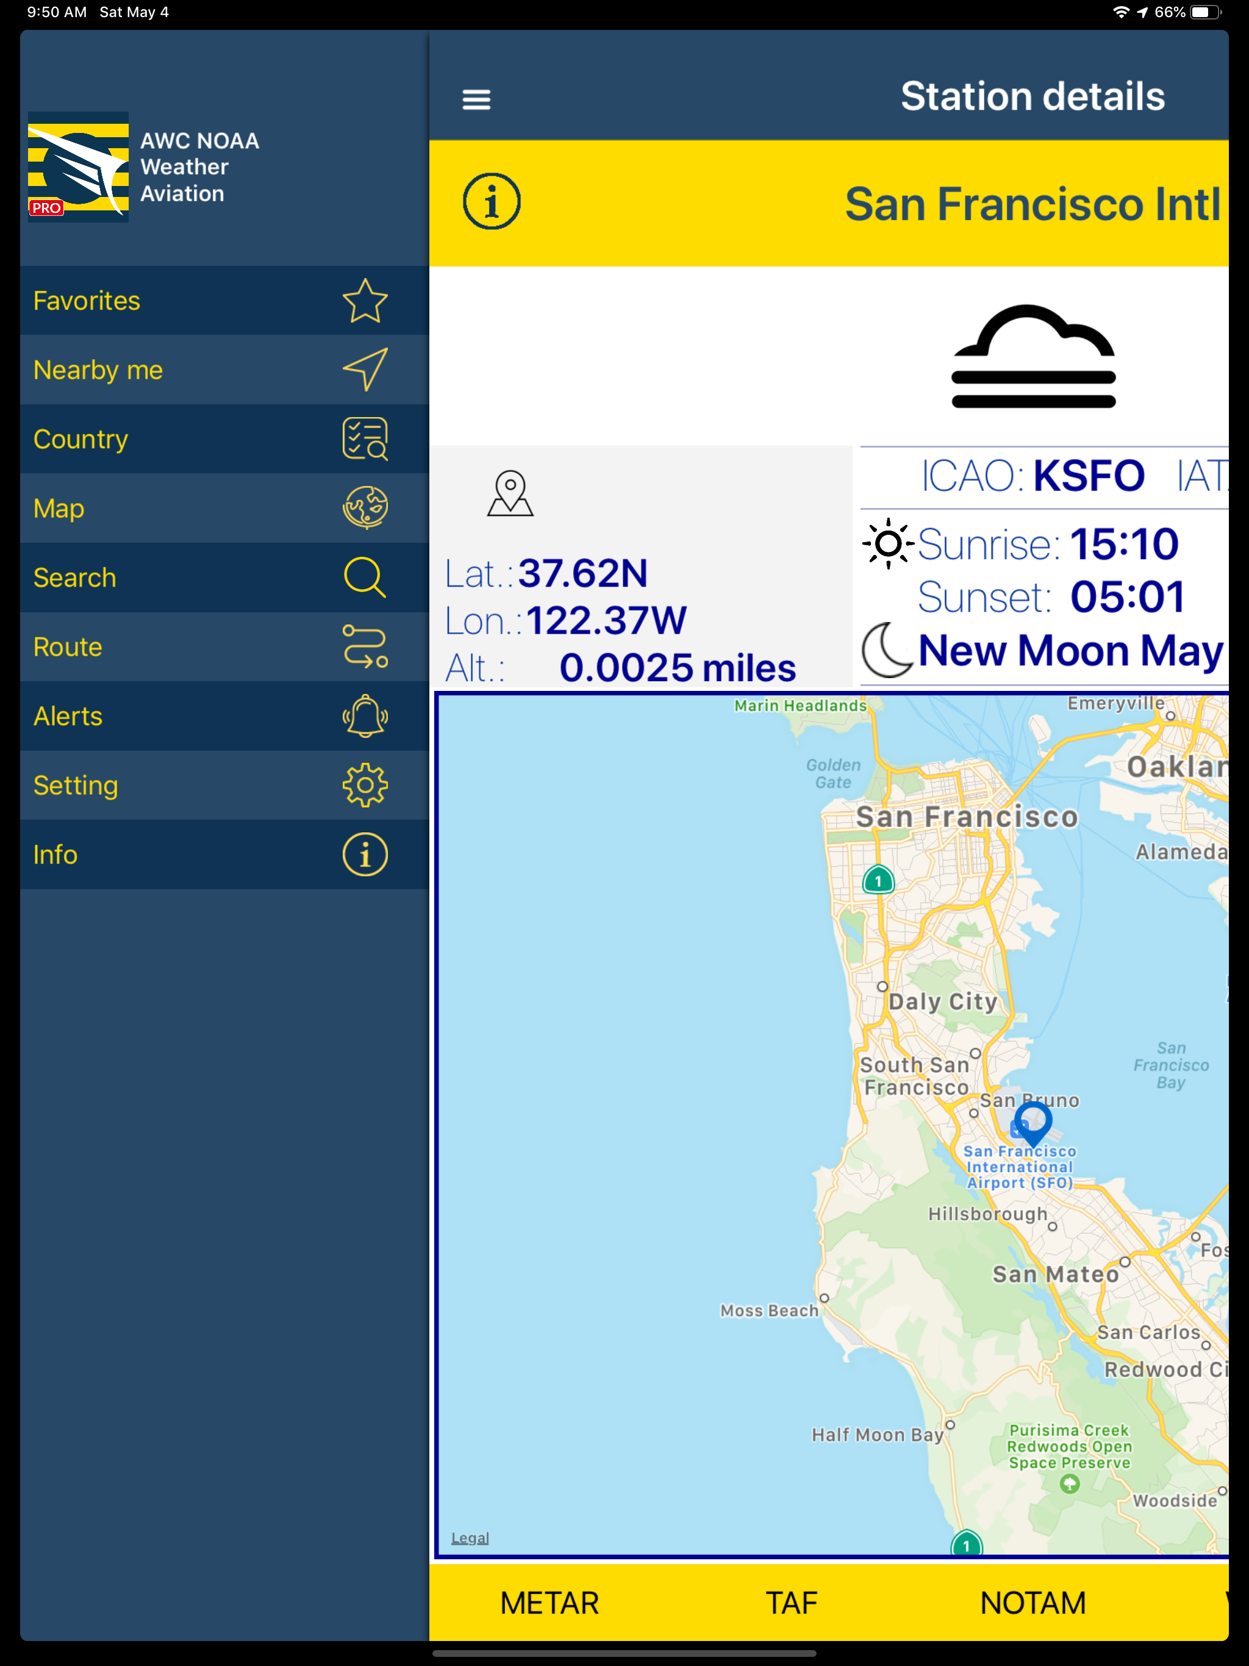Tap the sunrise sun icon
This screenshot has height=1666, width=1249.
point(888,543)
